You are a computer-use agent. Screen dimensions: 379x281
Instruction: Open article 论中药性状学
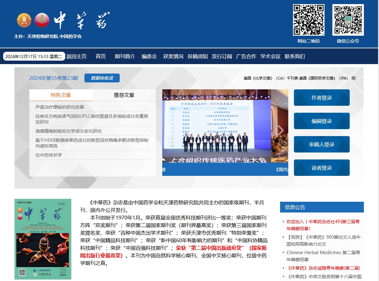click(x=49, y=155)
